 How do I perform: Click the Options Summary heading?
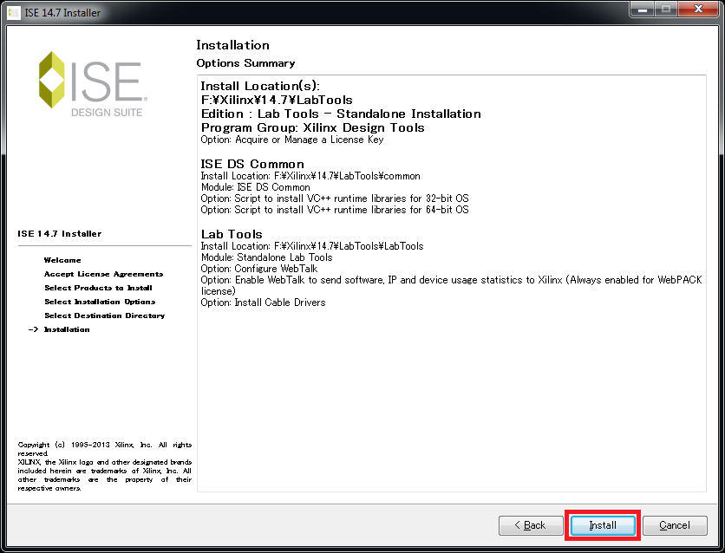point(245,63)
